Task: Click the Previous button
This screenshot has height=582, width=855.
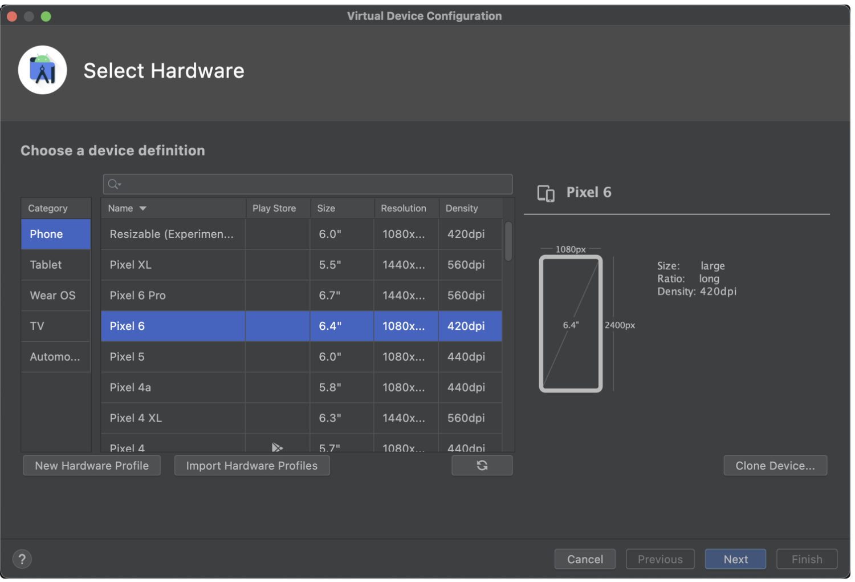Action: click(x=660, y=559)
